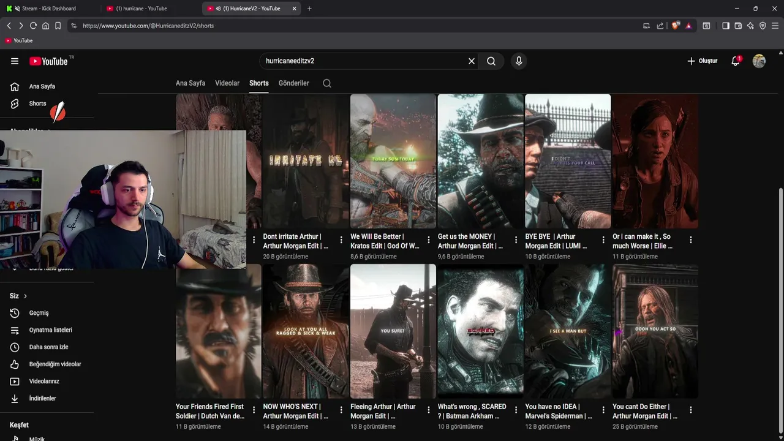
Task: Close the HurricaneV2 YouTube tab
Action: point(295,9)
